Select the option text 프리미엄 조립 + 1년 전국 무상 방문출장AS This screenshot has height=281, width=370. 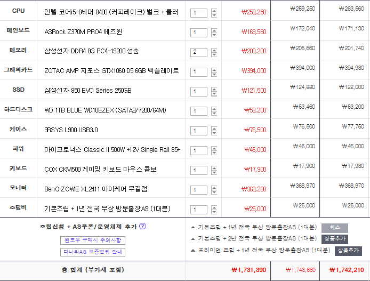(x=264, y=250)
